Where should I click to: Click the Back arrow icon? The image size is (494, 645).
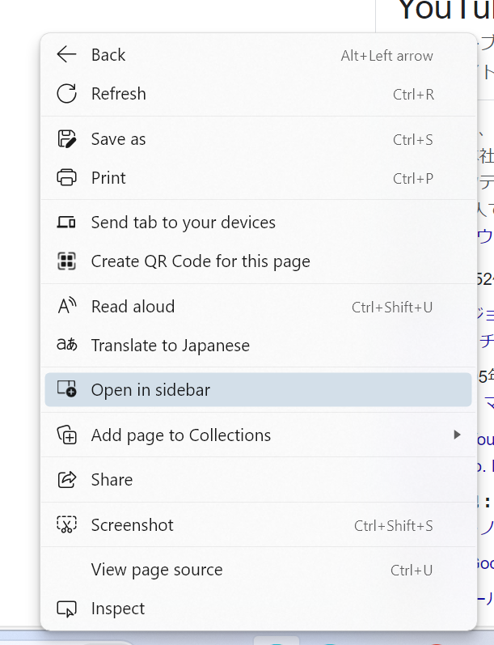click(x=66, y=55)
